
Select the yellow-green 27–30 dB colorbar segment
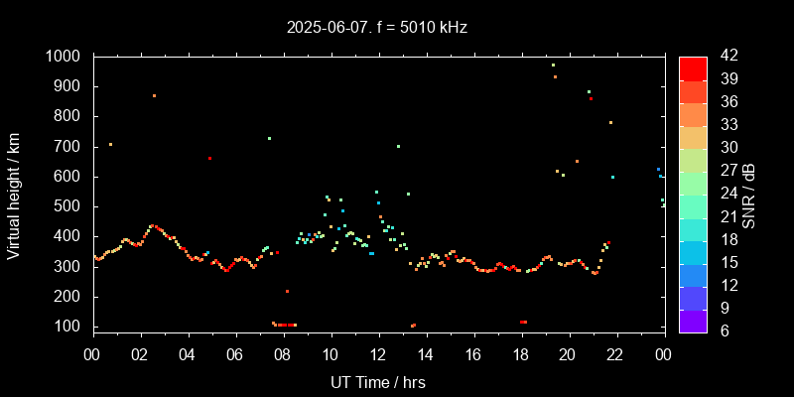tap(693, 159)
